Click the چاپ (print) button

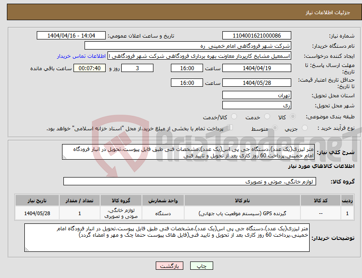point(201,266)
